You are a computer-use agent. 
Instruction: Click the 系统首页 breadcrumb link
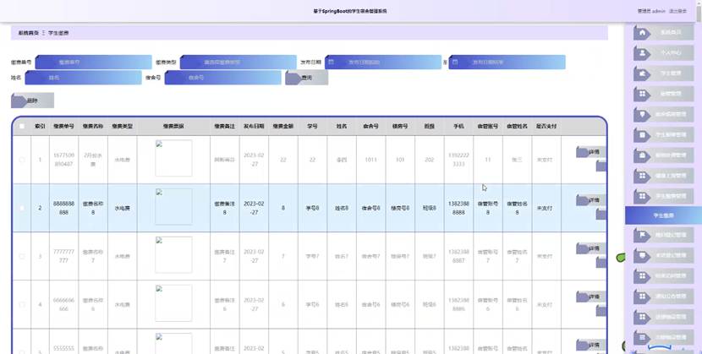tap(28, 33)
